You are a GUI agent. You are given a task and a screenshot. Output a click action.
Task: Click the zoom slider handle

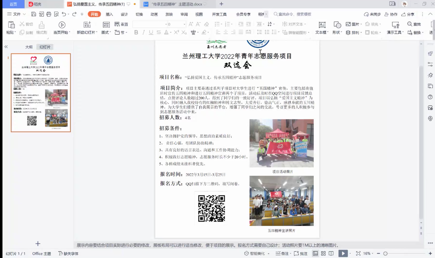click(385, 253)
